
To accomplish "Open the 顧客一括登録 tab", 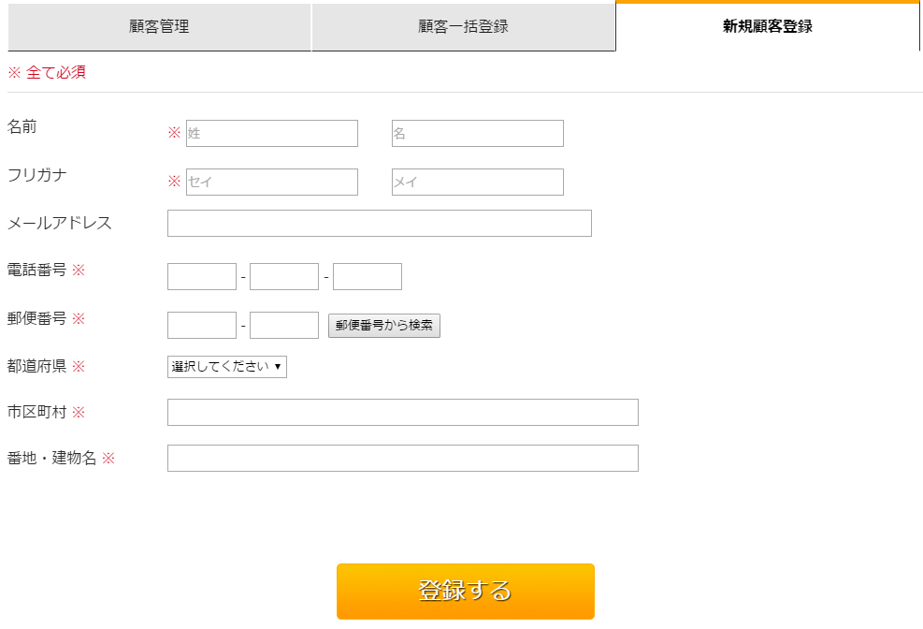I will pyautogui.click(x=463, y=27).
